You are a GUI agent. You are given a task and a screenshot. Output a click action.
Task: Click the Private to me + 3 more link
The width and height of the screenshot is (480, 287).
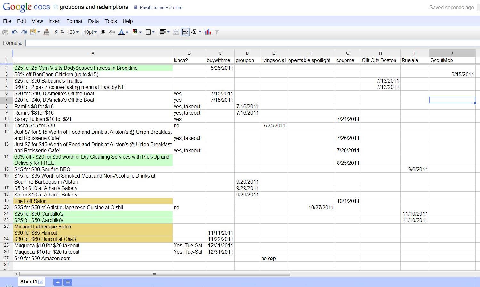161,7
